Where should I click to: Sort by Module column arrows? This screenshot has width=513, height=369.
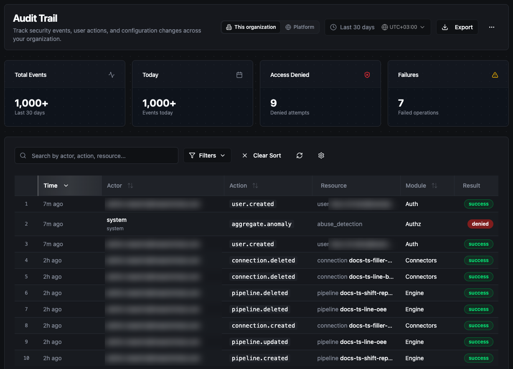434,186
